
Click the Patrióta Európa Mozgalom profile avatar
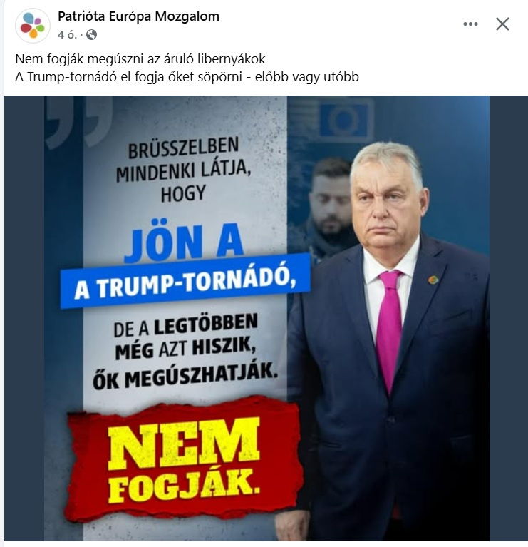click(32, 26)
